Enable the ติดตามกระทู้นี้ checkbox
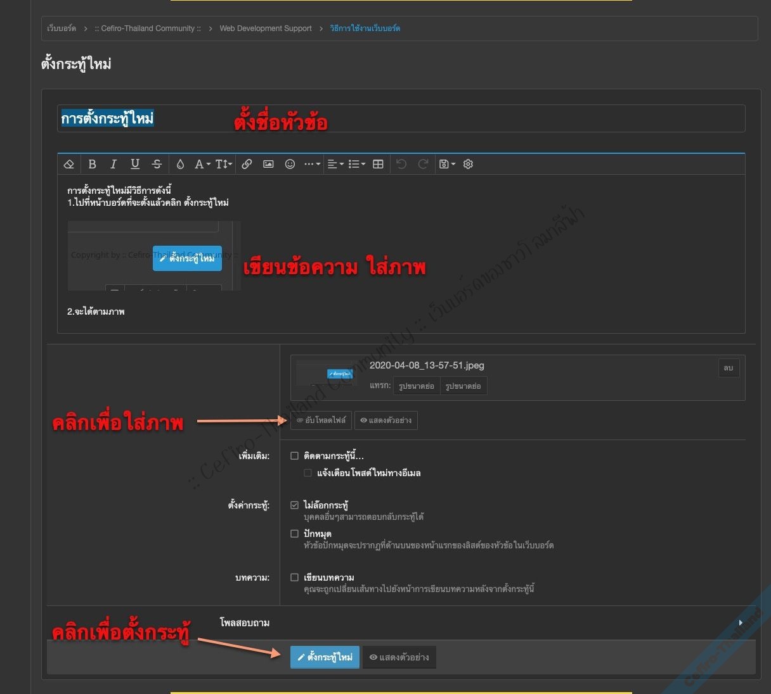771x694 pixels. pos(295,456)
